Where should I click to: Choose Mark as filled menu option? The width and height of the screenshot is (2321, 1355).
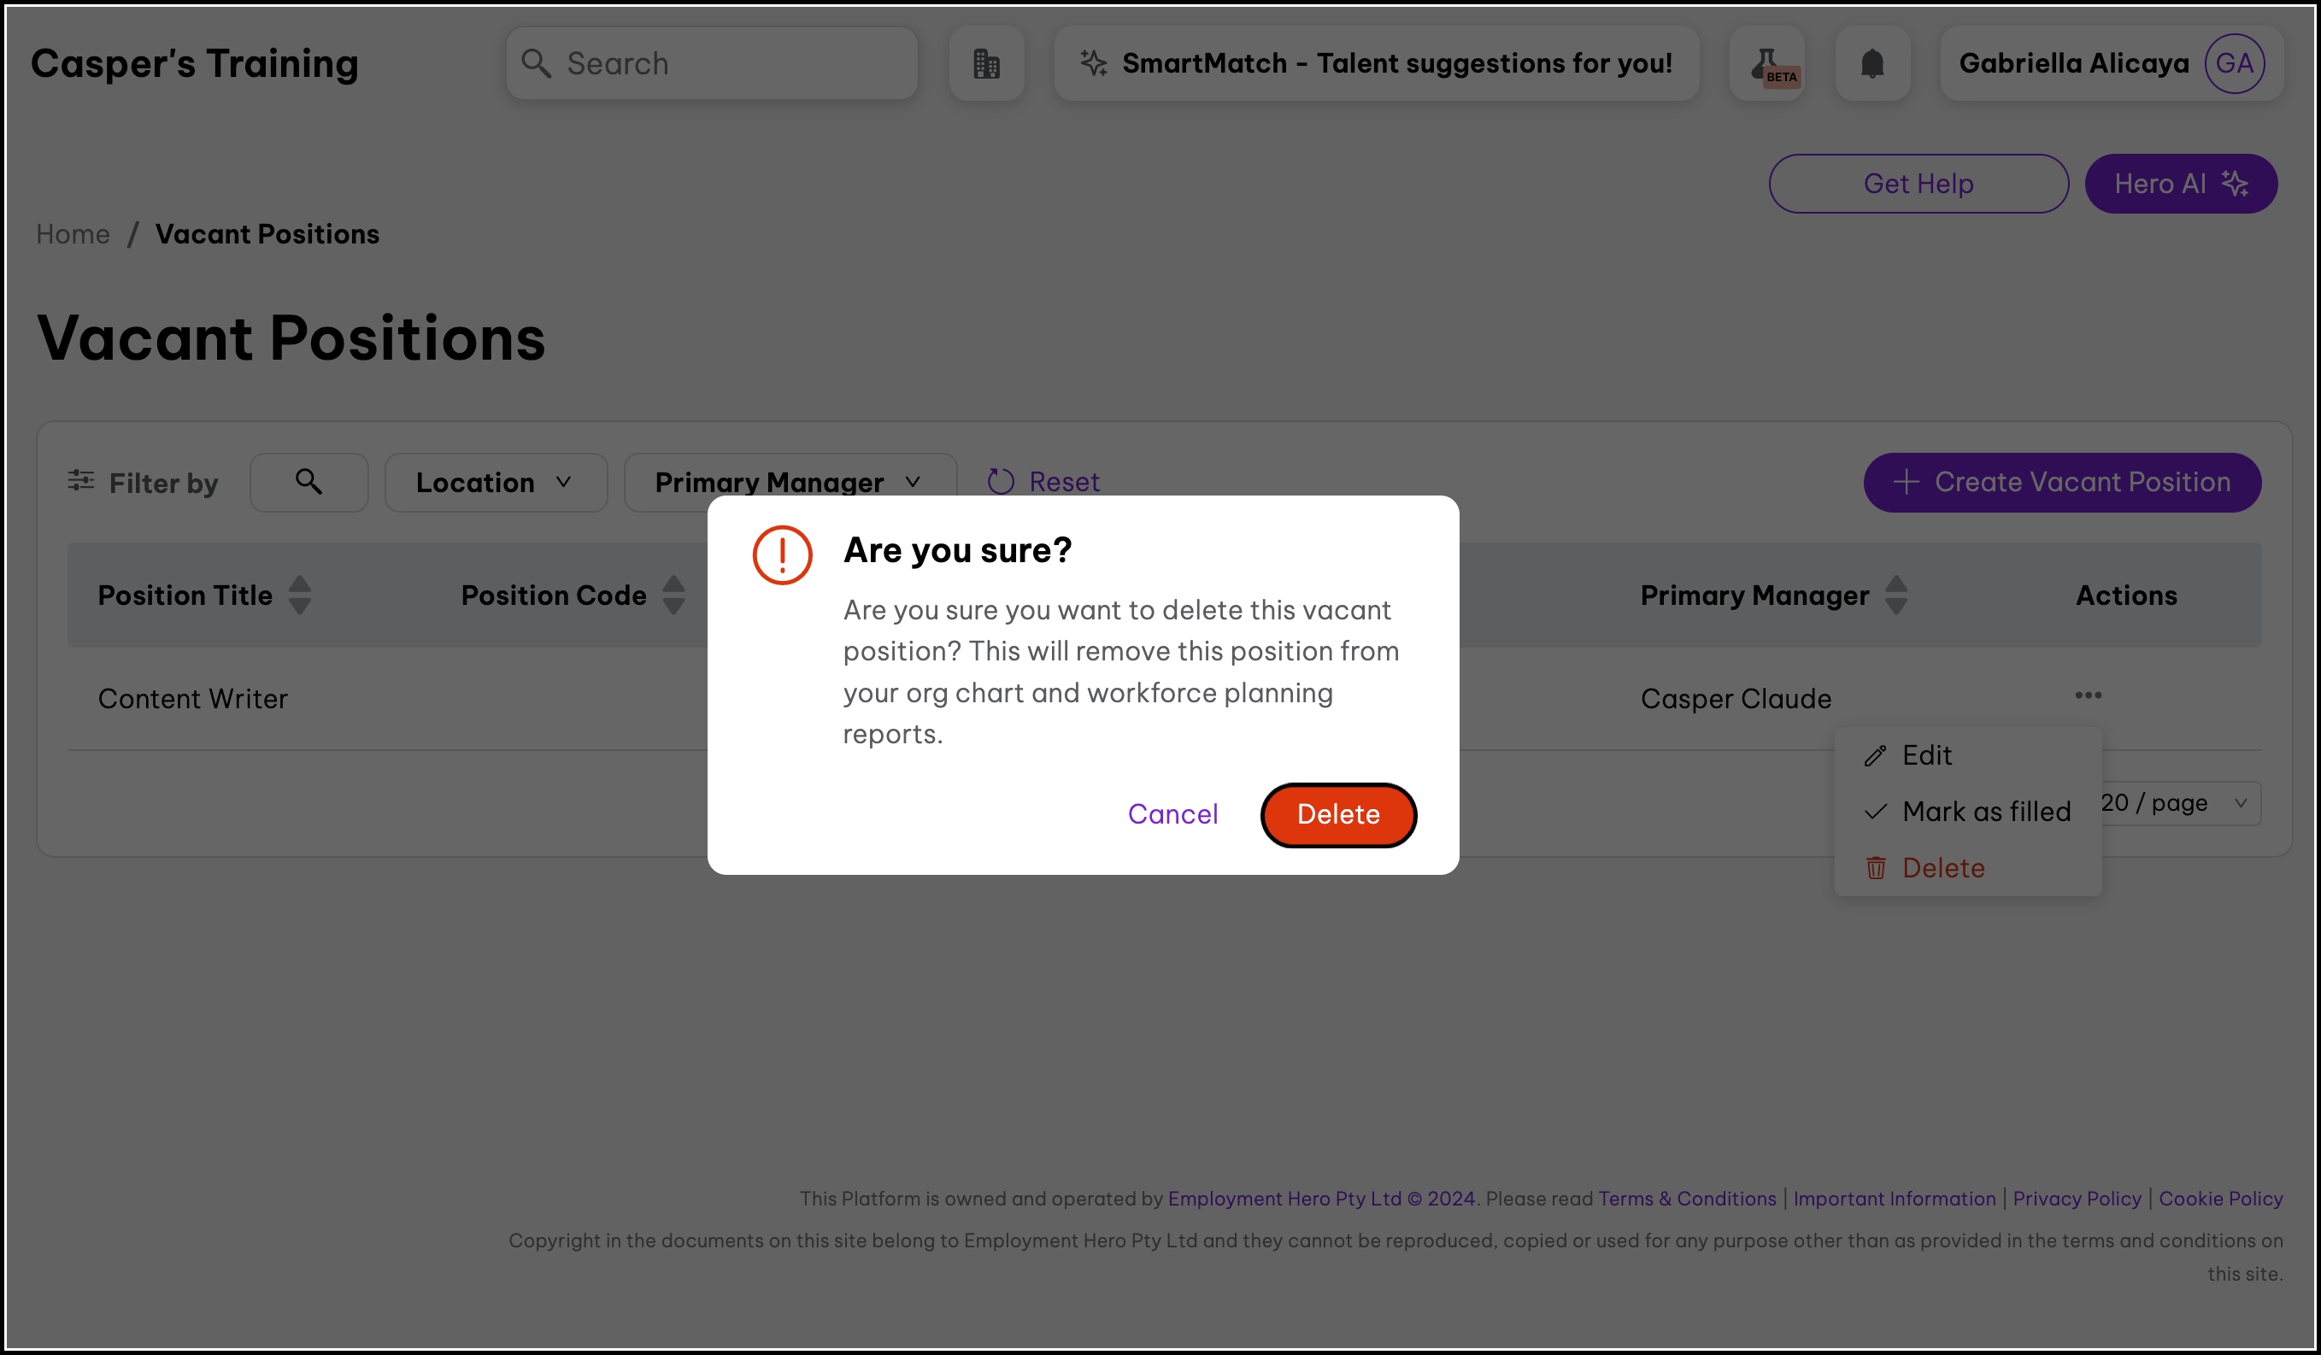pos(1985,812)
